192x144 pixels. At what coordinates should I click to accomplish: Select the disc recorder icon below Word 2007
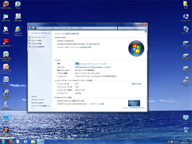pos(6,94)
